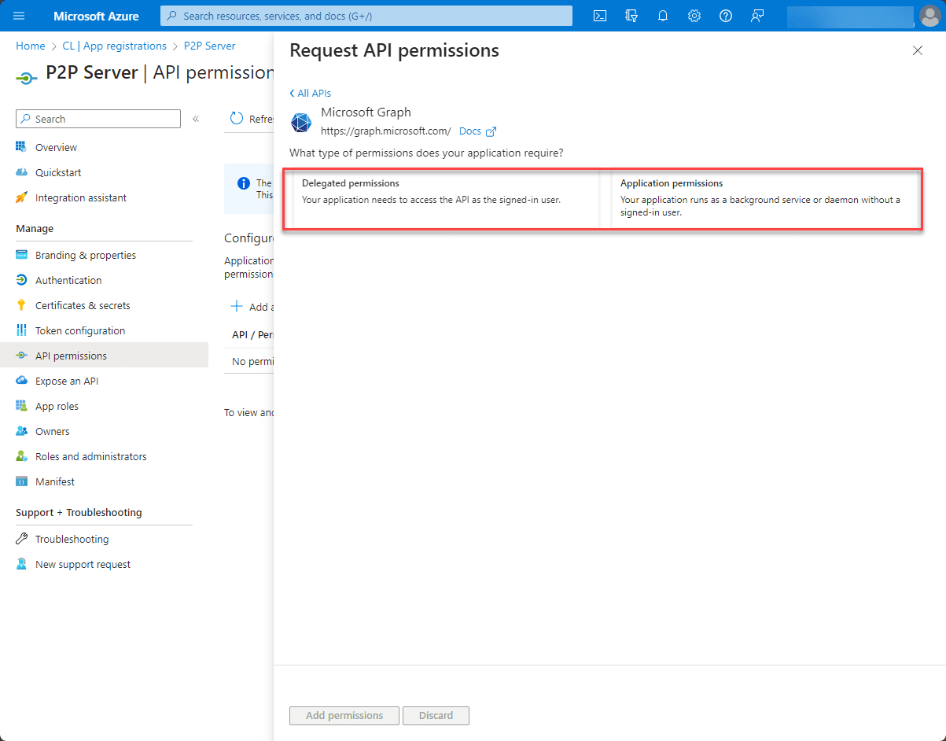Image resolution: width=946 pixels, height=741 pixels.
Task: Click the graph.microsoft.com URL text
Action: (x=386, y=131)
